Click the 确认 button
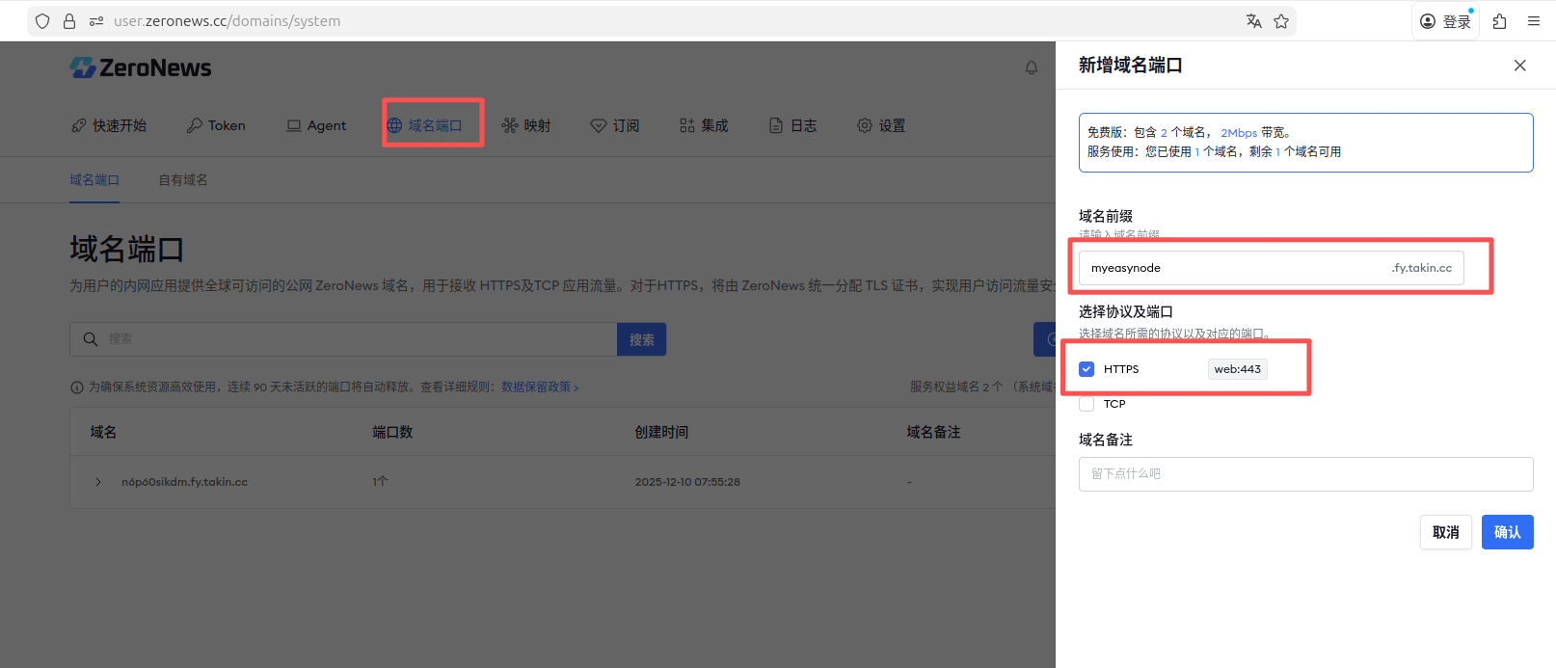The height and width of the screenshot is (668, 1556). pyautogui.click(x=1507, y=532)
